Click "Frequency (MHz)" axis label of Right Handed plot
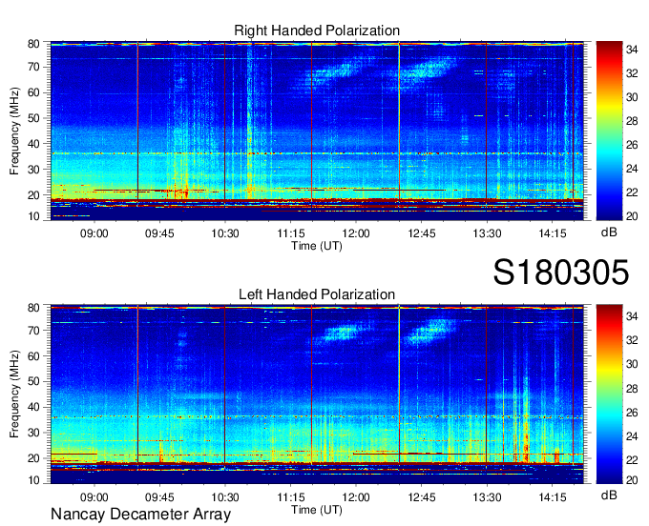 point(14,131)
